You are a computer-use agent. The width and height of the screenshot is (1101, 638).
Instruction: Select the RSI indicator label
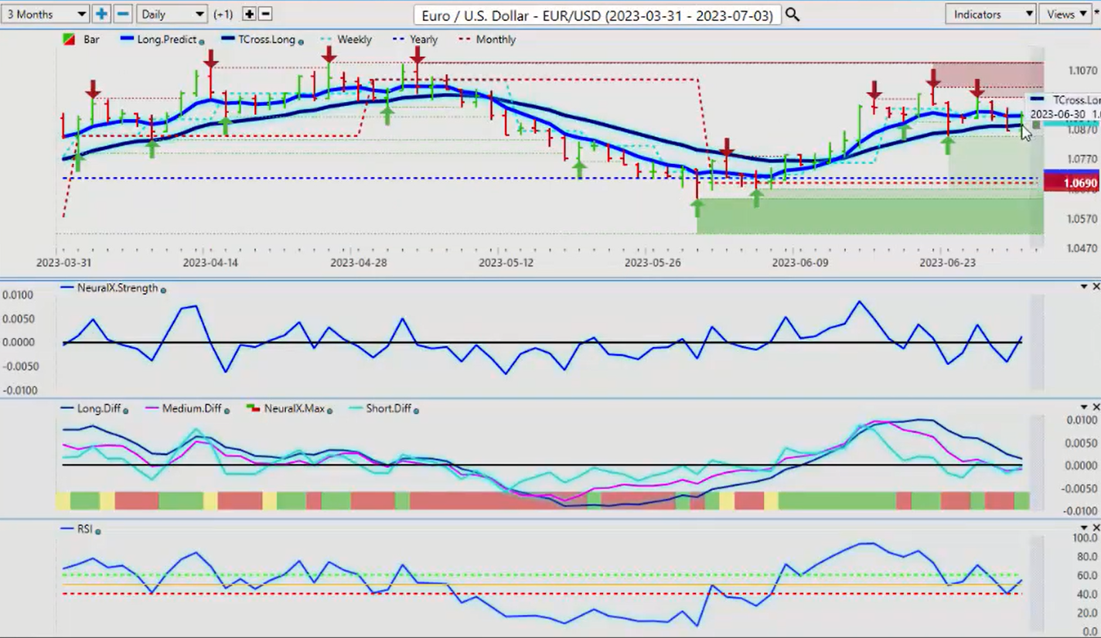coord(85,529)
